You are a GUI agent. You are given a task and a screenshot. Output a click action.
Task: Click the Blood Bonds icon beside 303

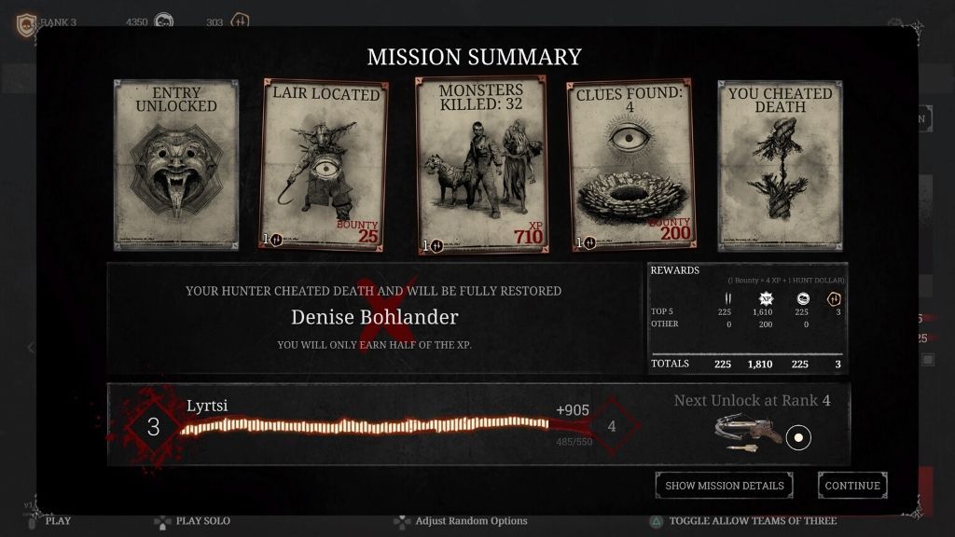[x=240, y=21]
